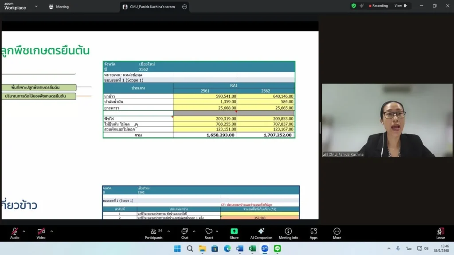Open Word from taskbar
The height and width of the screenshot is (255, 454).
(240, 248)
